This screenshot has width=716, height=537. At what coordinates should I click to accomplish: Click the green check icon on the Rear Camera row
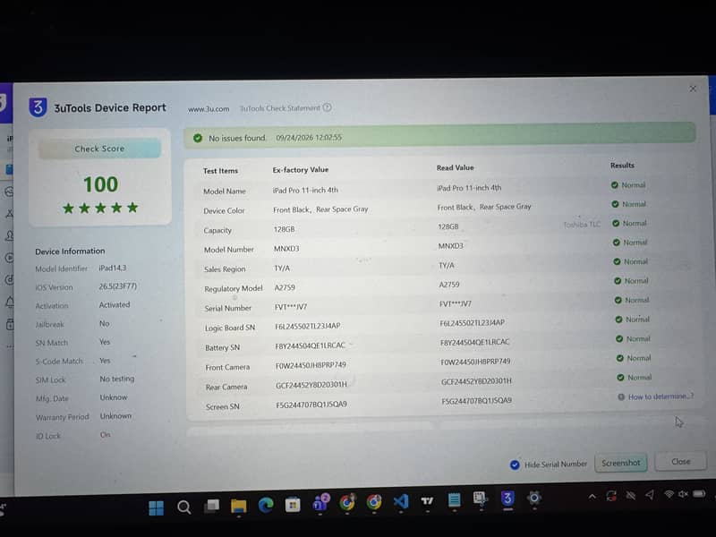[620, 378]
